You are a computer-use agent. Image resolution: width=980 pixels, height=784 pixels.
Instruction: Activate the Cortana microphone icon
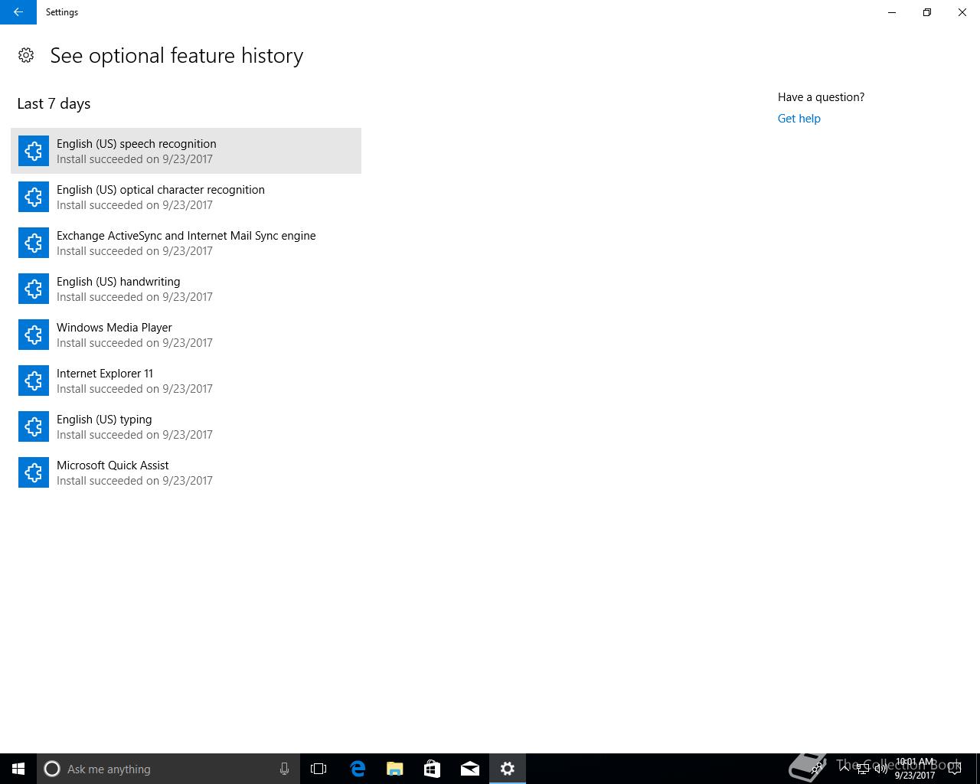click(x=284, y=769)
